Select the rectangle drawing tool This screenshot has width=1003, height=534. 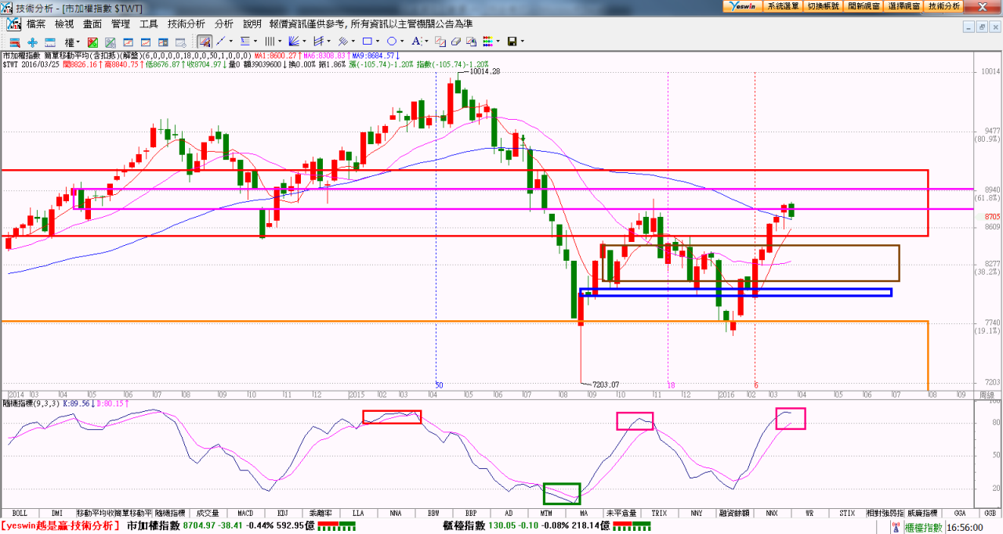[x=367, y=41]
